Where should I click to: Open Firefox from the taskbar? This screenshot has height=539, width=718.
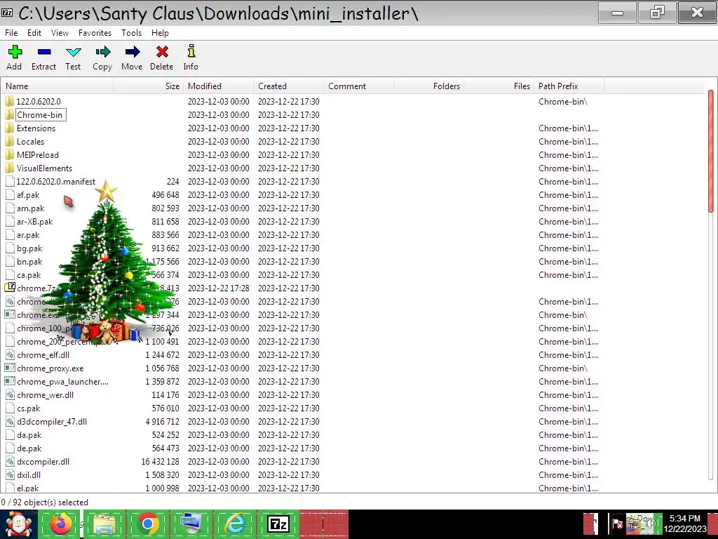point(60,524)
